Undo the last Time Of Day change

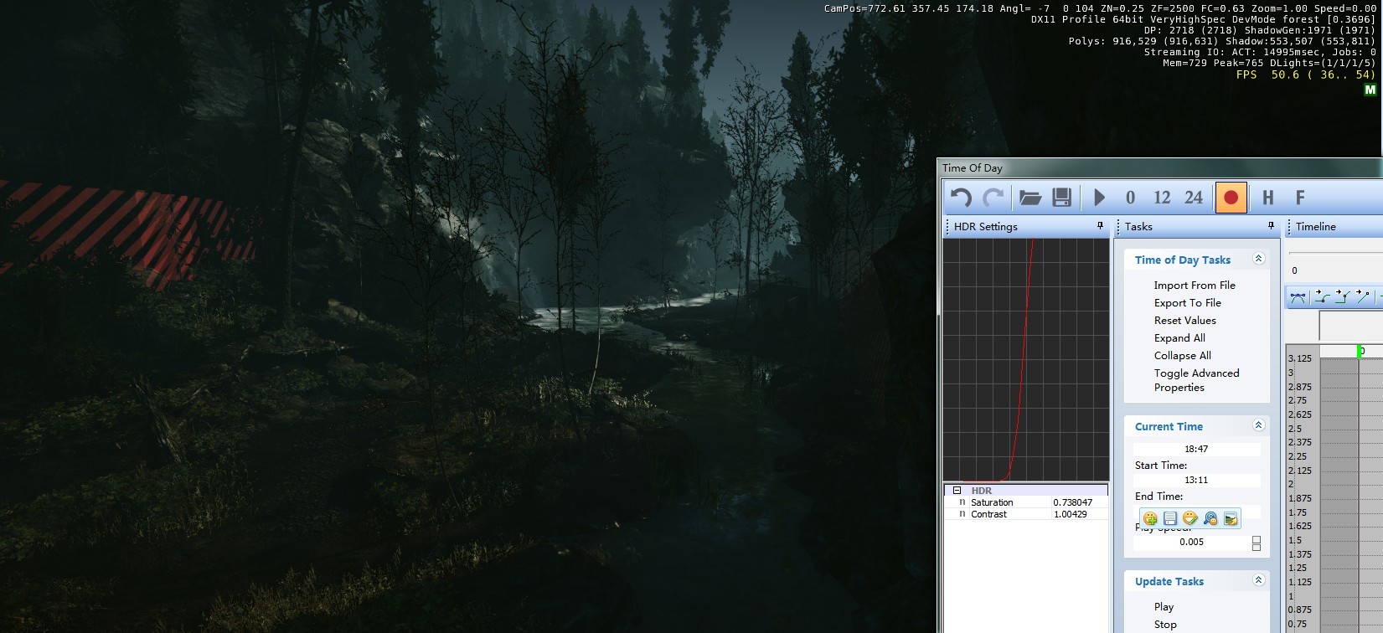tap(961, 198)
